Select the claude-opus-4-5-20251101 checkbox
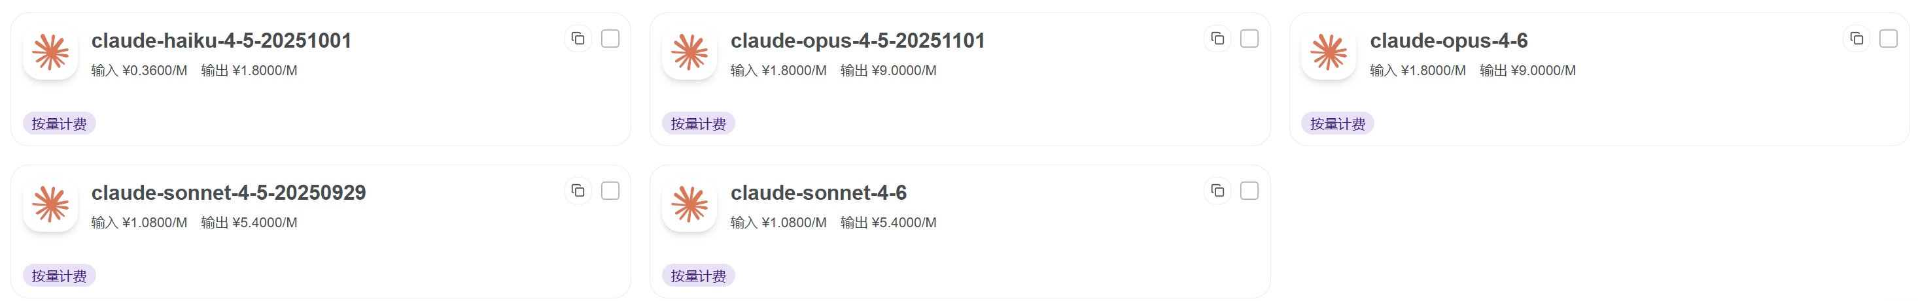 pyautogui.click(x=1249, y=39)
